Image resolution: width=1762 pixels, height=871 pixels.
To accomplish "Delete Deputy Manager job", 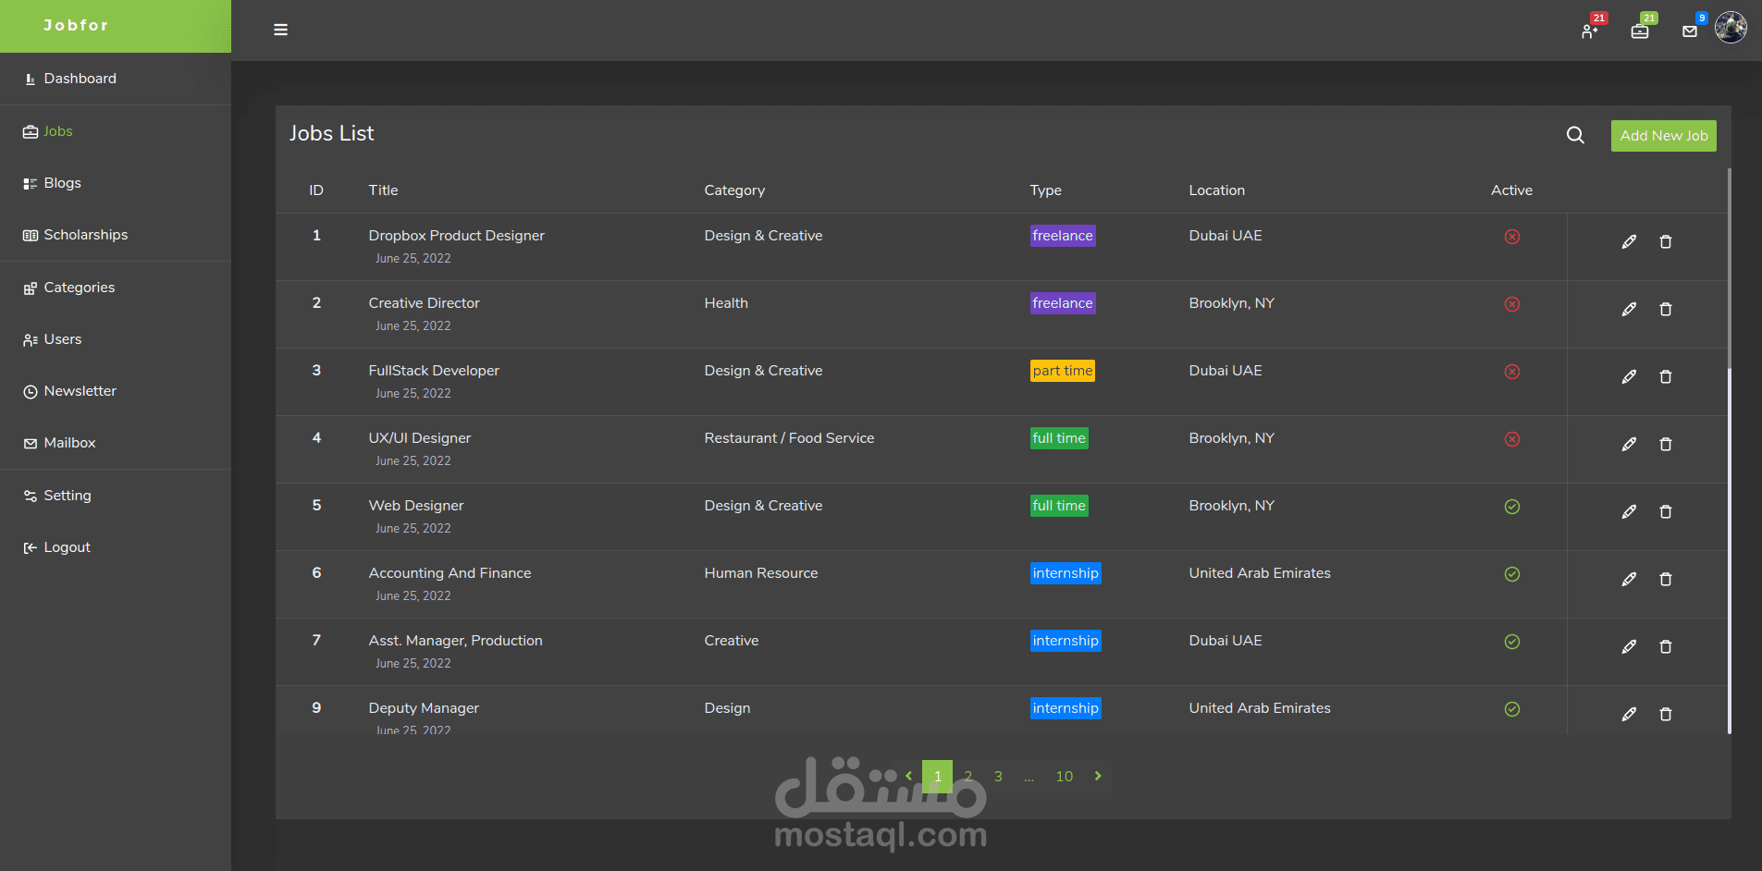I will (1666, 714).
